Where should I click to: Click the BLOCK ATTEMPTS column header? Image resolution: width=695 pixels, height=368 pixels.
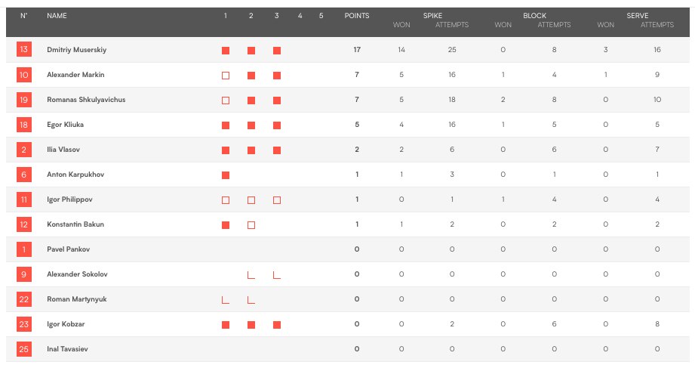pos(554,25)
